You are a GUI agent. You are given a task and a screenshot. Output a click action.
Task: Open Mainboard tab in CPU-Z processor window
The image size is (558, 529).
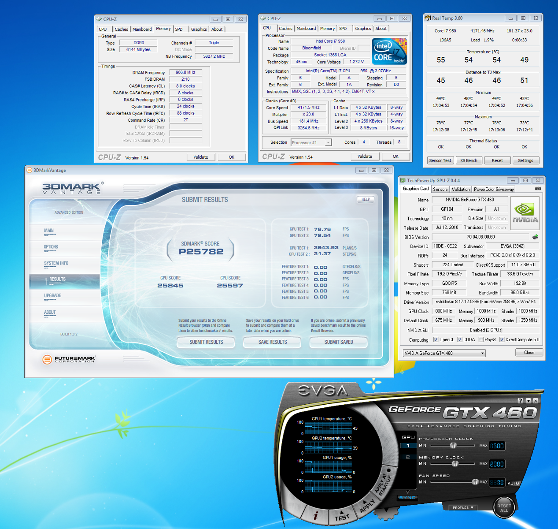click(x=306, y=28)
